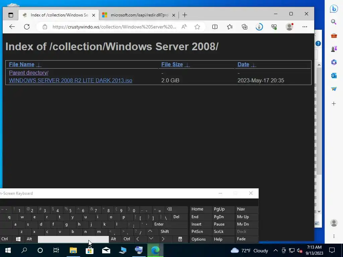Open the sidebar Microsoft 365 icon
The width and height of the screenshot is (343, 257).
334,62
